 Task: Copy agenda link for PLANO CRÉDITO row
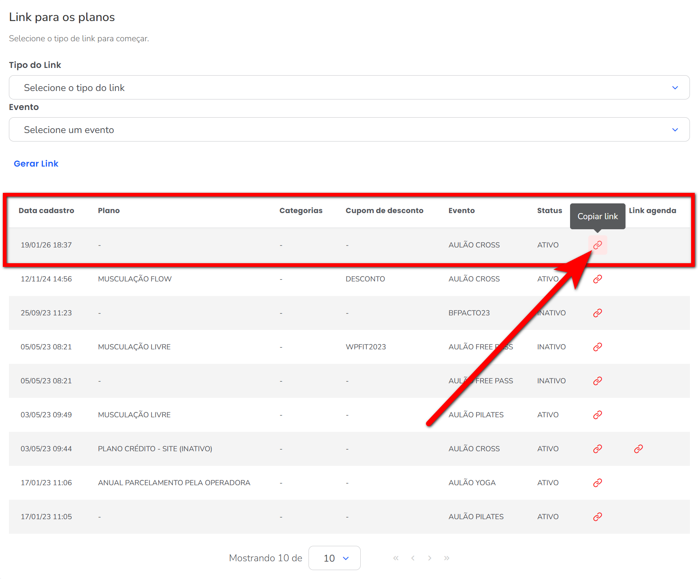tap(638, 449)
